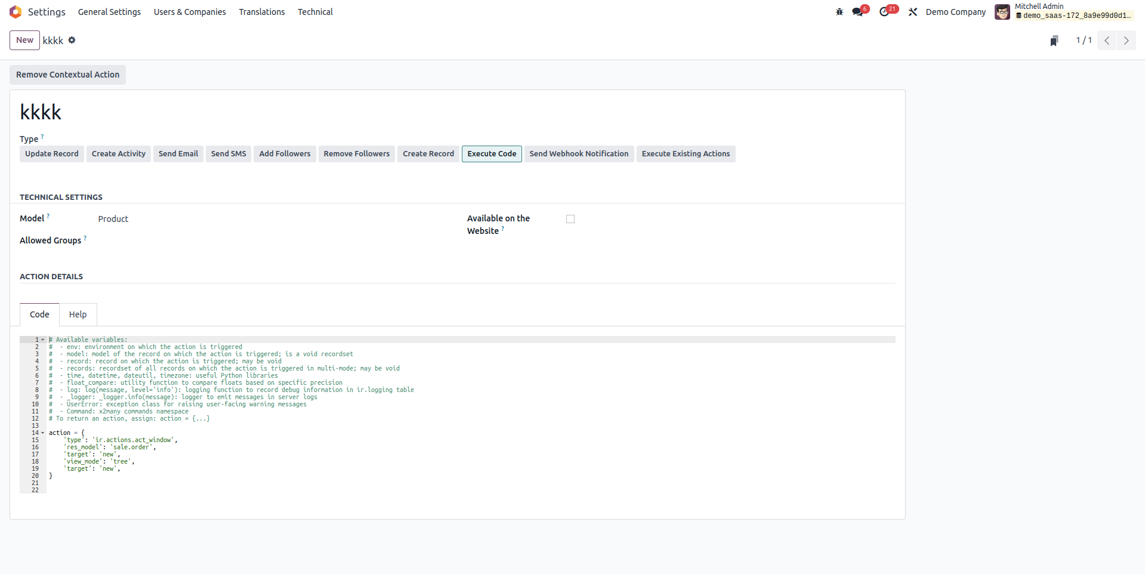
Task: Open Technical menu
Action: point(315,12)
